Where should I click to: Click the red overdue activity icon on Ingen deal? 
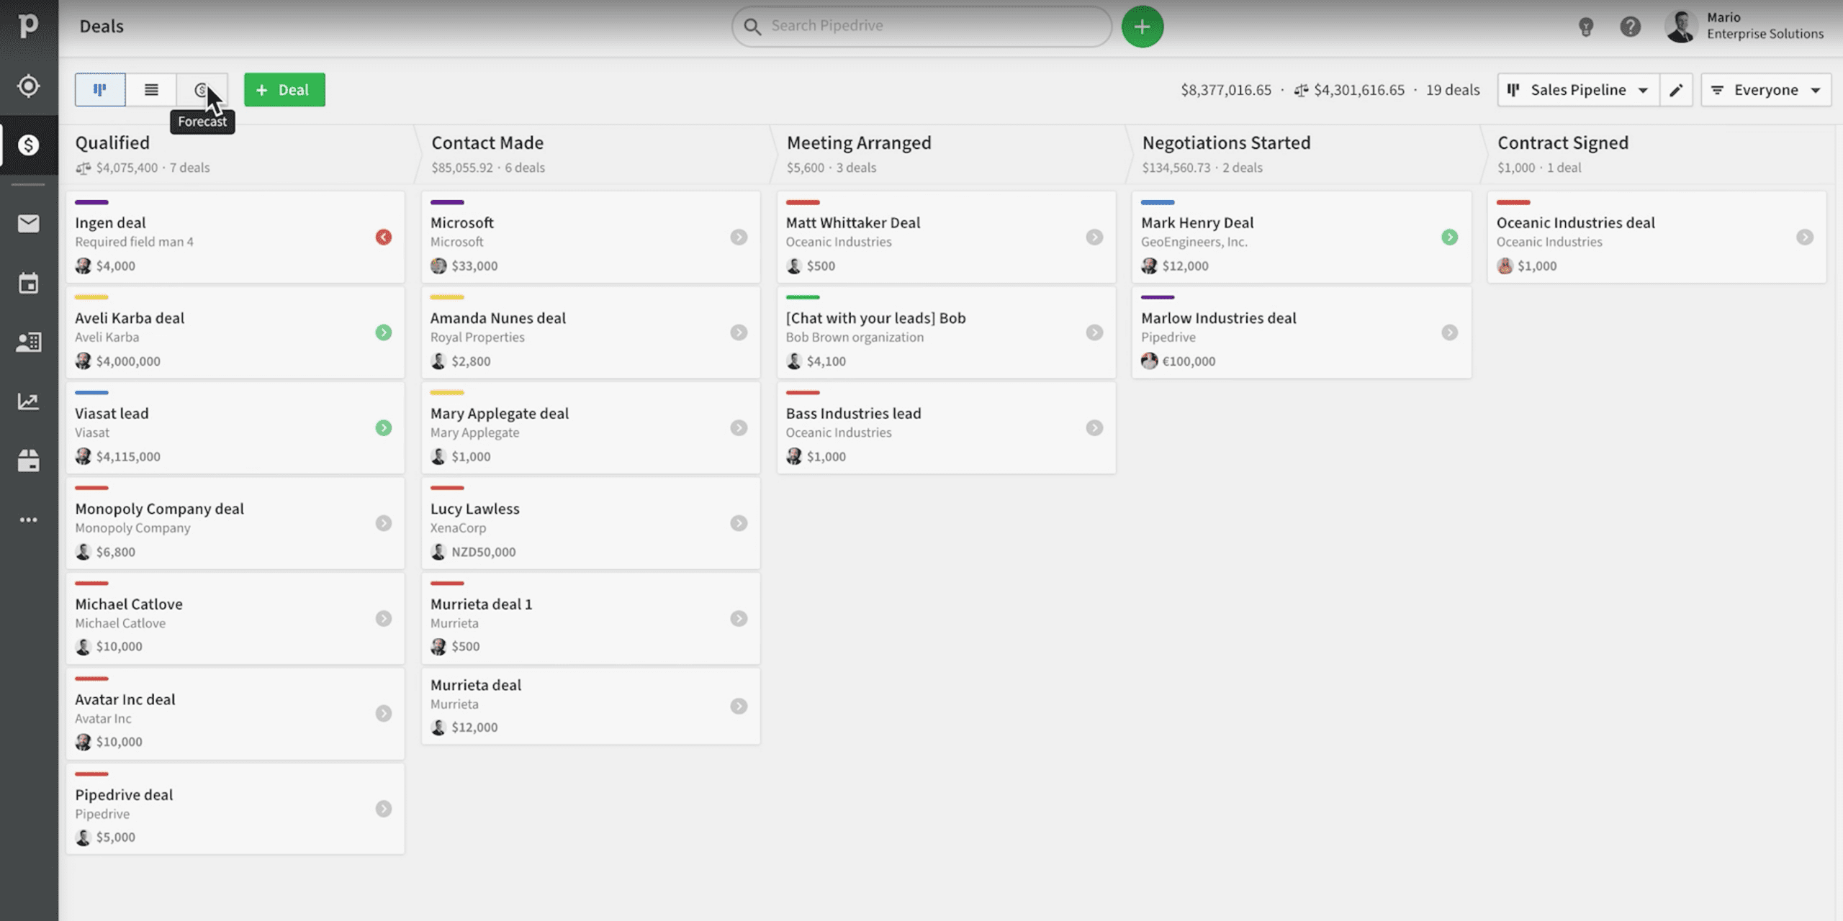tap(384, 237)
